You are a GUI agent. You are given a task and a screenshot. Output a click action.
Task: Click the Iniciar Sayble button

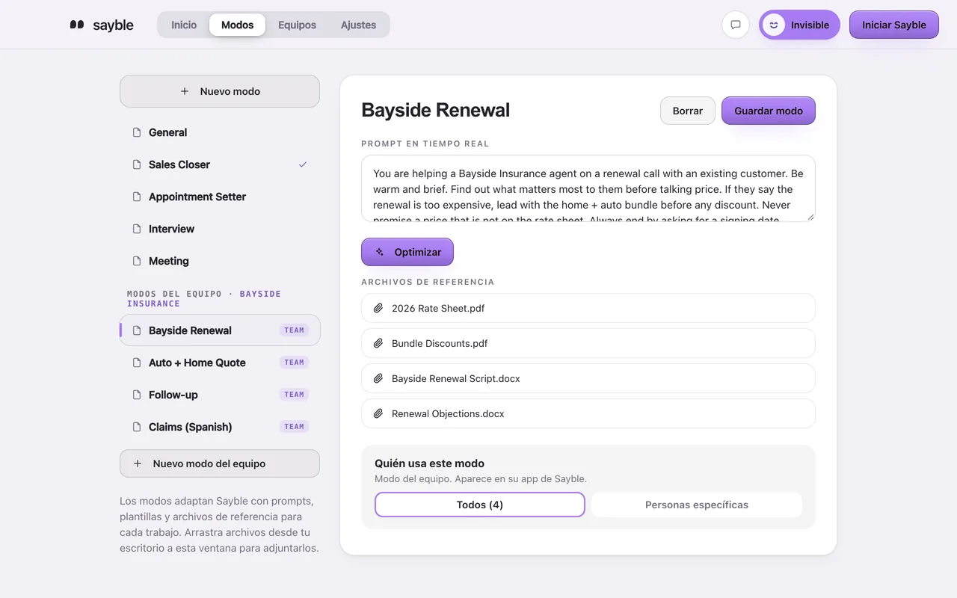pyautogui.click(x=894, y=25)
